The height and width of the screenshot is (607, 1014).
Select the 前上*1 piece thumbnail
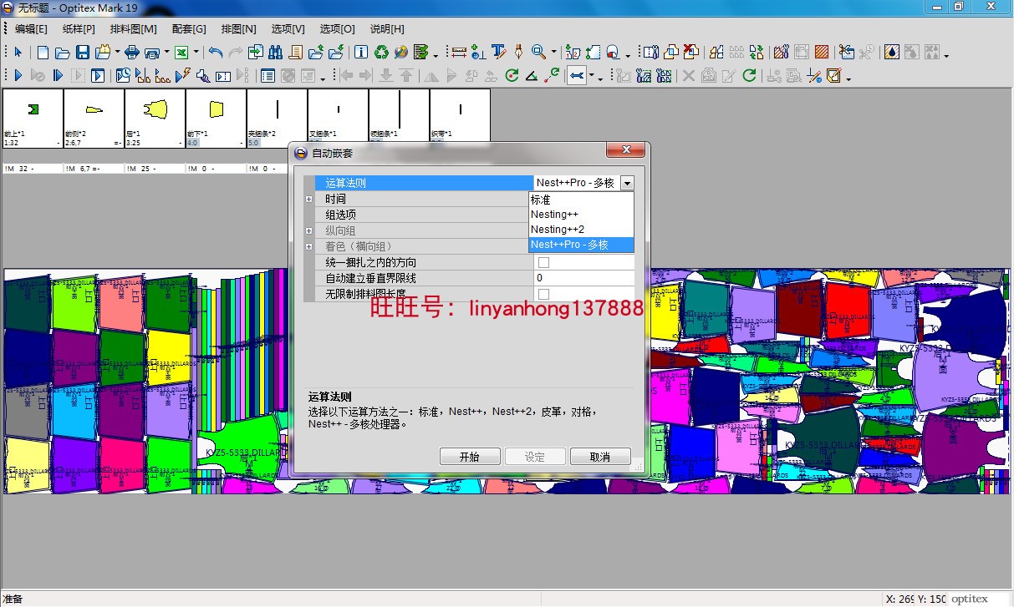(33, 119)
